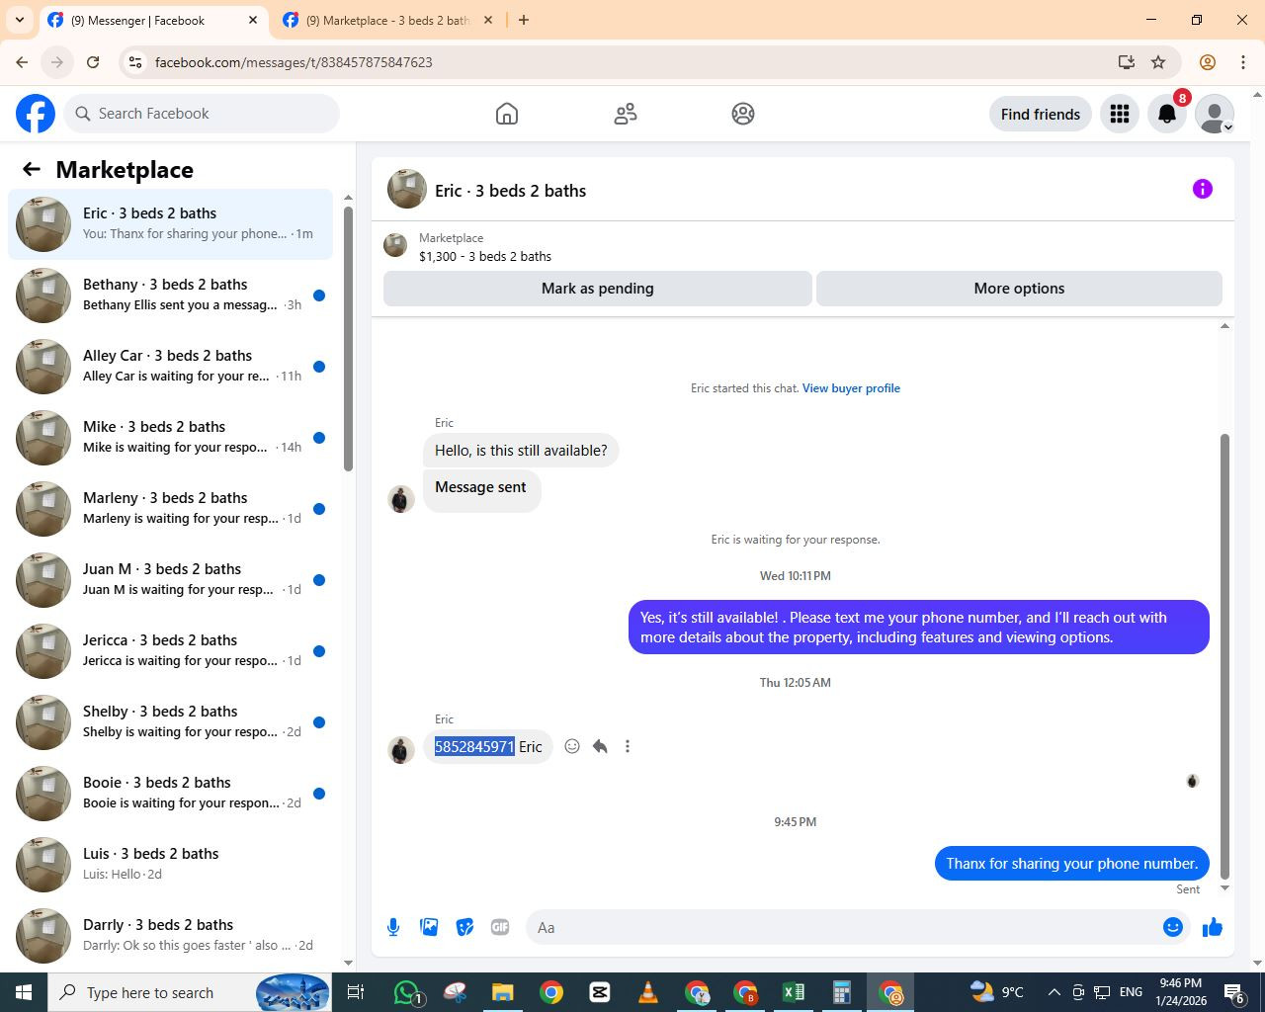1265x1012 pixels.
Task: Click the Hello, is this still available? message
Action: tap(521, 451)
